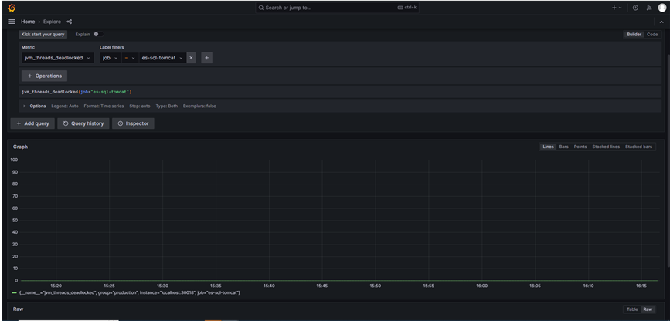
Task: Click the Grafana logo icon
Action: pyautogui.click(x=12, y=8)
